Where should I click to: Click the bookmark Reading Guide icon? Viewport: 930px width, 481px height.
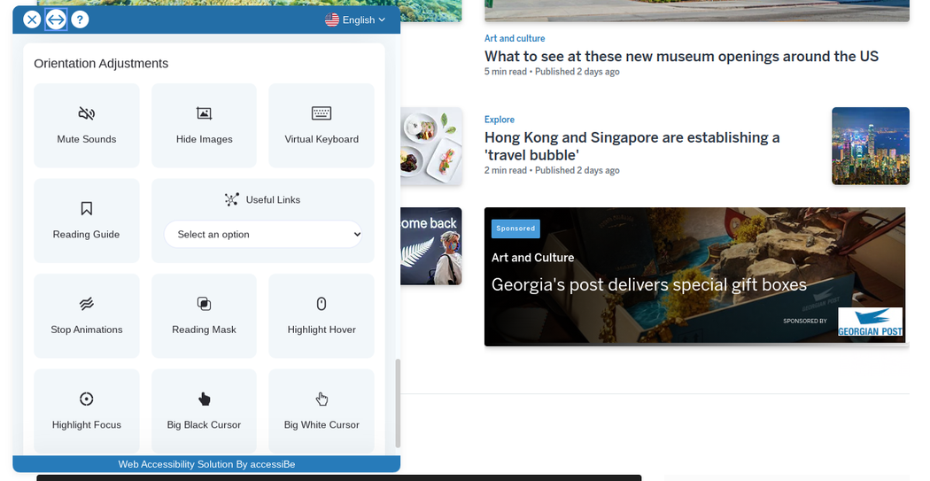point(87,208)
